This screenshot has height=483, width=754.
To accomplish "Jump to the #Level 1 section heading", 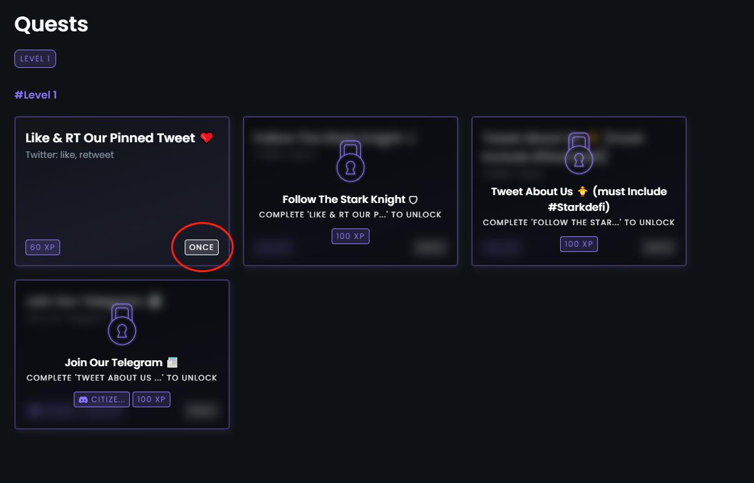I will [x=36, y=95].
